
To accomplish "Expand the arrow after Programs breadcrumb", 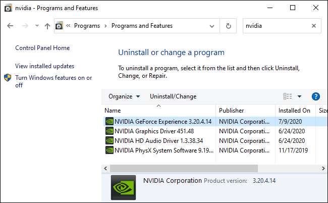I will tap(105, 26).
